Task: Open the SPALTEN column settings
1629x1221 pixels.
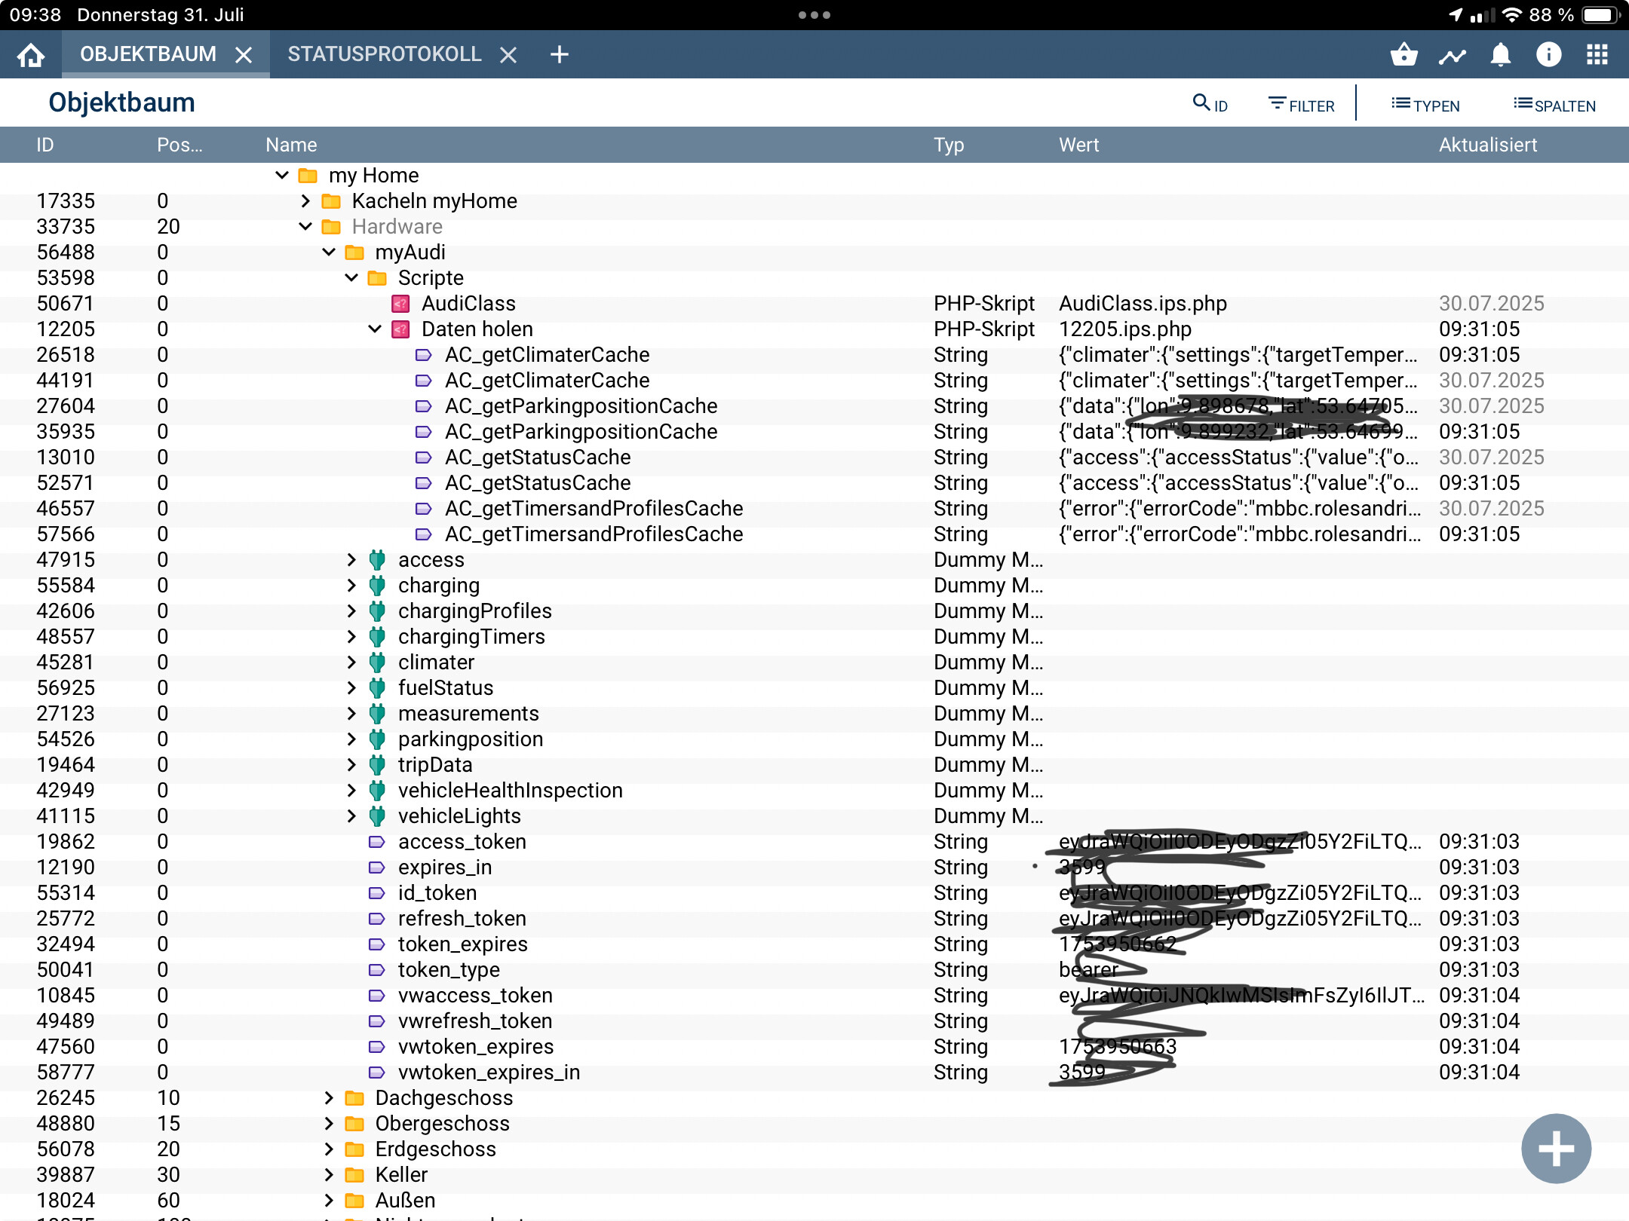Action: tap(1554, 105)
